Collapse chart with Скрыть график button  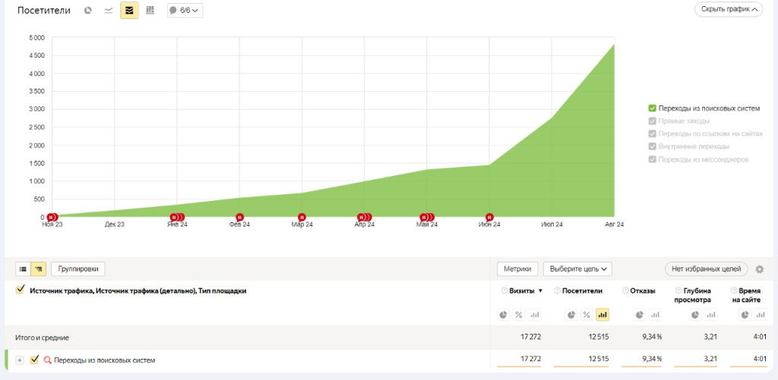728,10
